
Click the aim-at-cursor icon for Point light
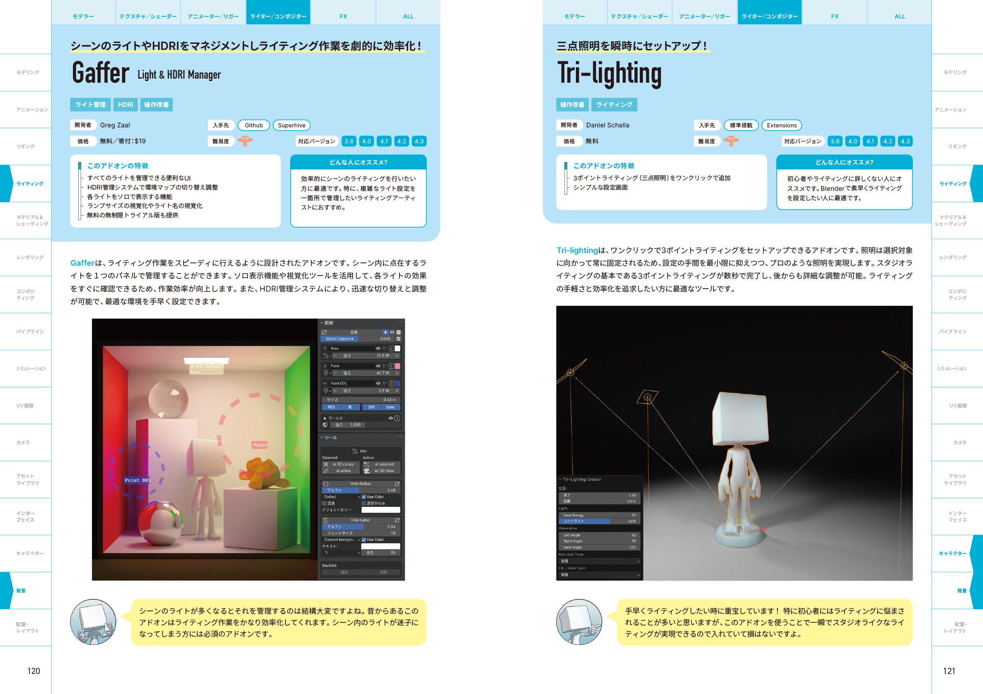point(385,366)
